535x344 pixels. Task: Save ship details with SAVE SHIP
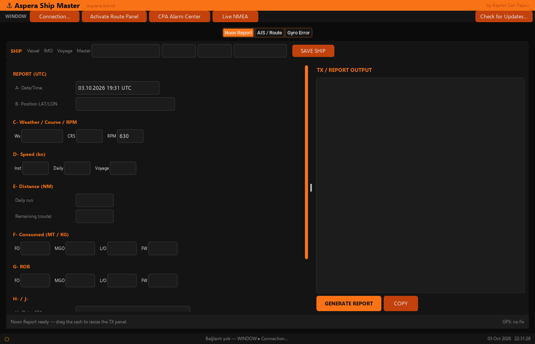pos(313,51)
